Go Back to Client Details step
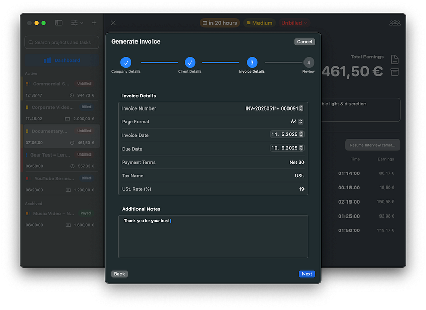Image resolution: width=426 pixels, height=310 pixels. [119, 274]
